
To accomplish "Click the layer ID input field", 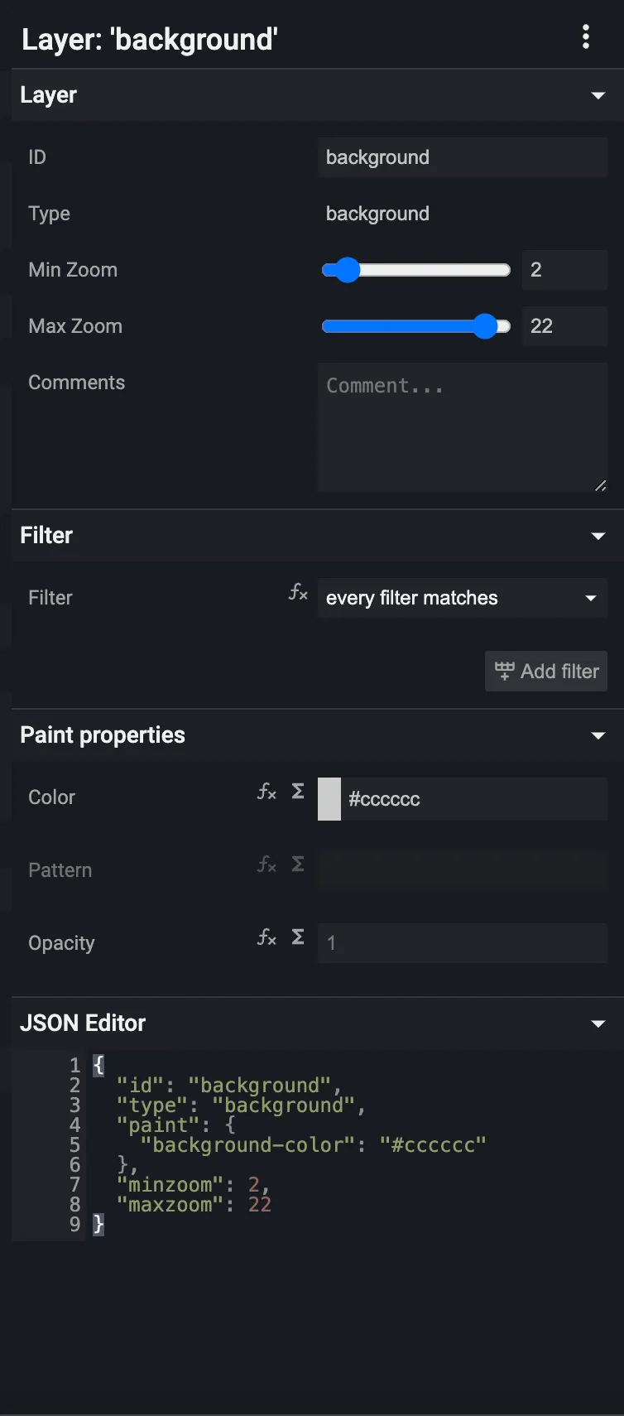I will [x=462, y=157].
